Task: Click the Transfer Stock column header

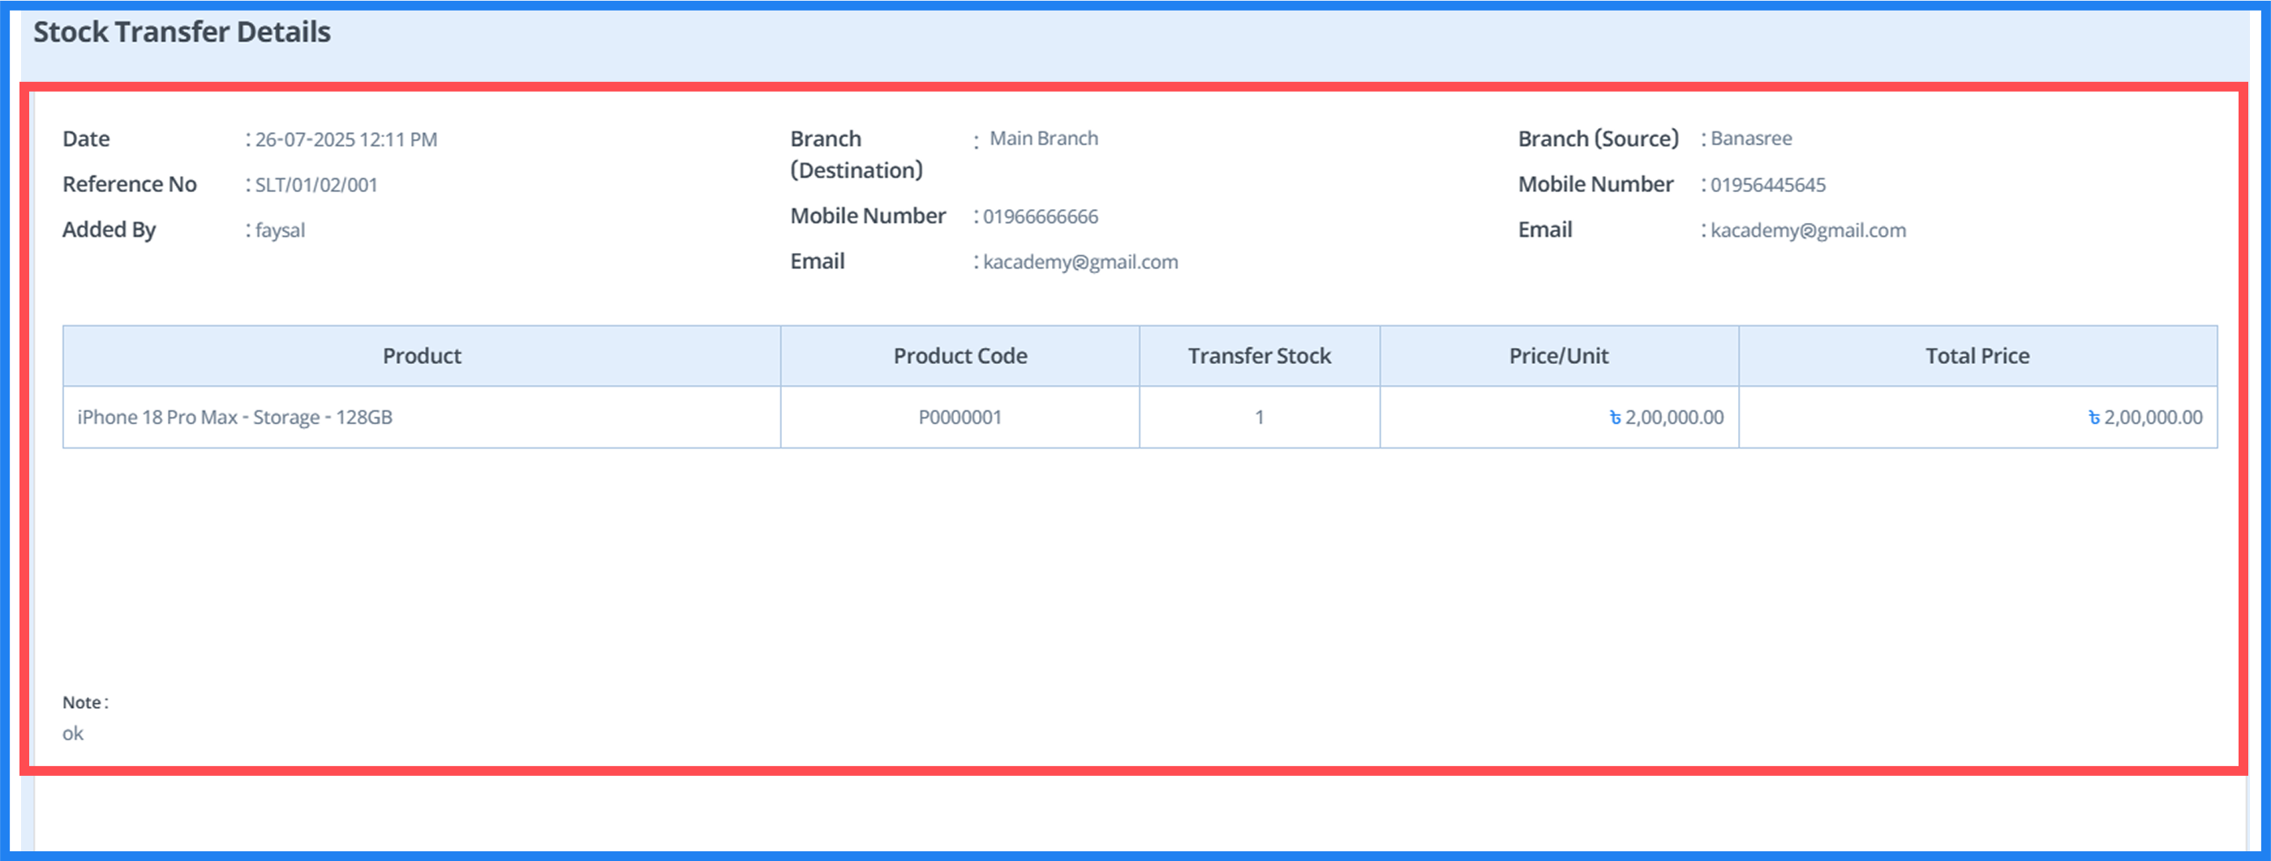Action: [1259, 356]
